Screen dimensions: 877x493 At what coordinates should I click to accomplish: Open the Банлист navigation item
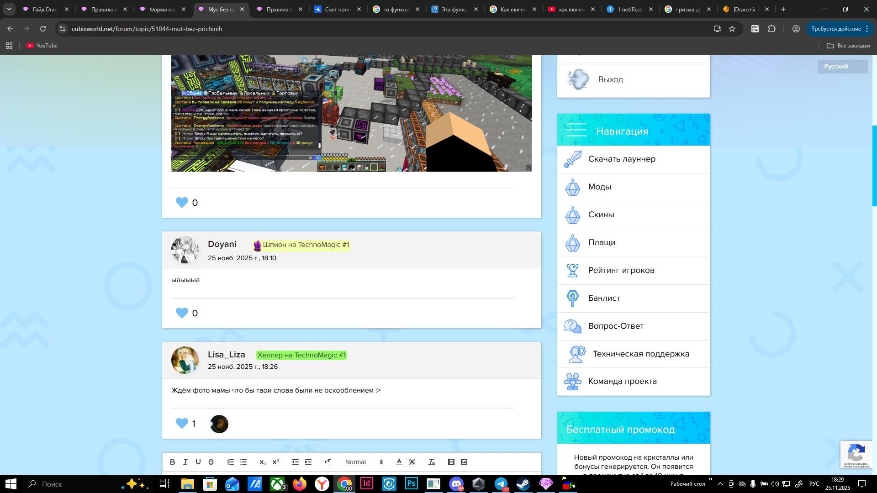coord(604,299)
